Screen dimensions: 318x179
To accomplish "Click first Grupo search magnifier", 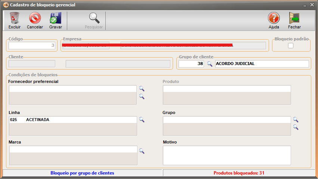I will [296, 120].
